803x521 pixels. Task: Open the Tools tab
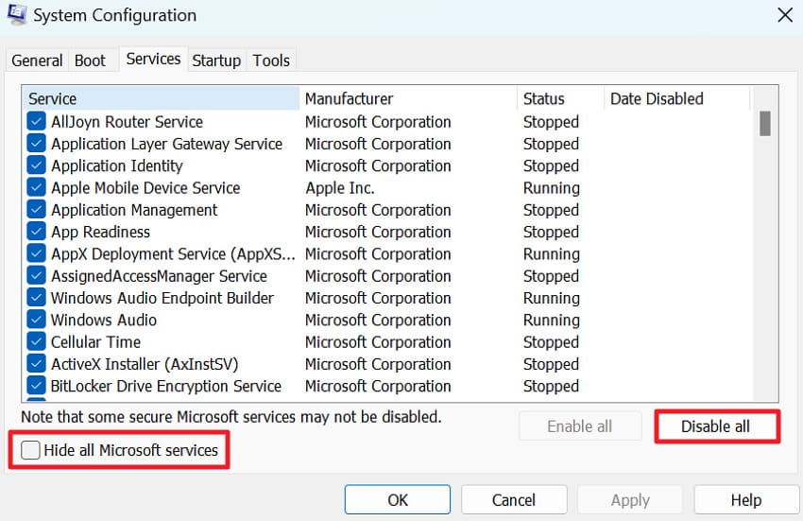click(x=271, y=61)
